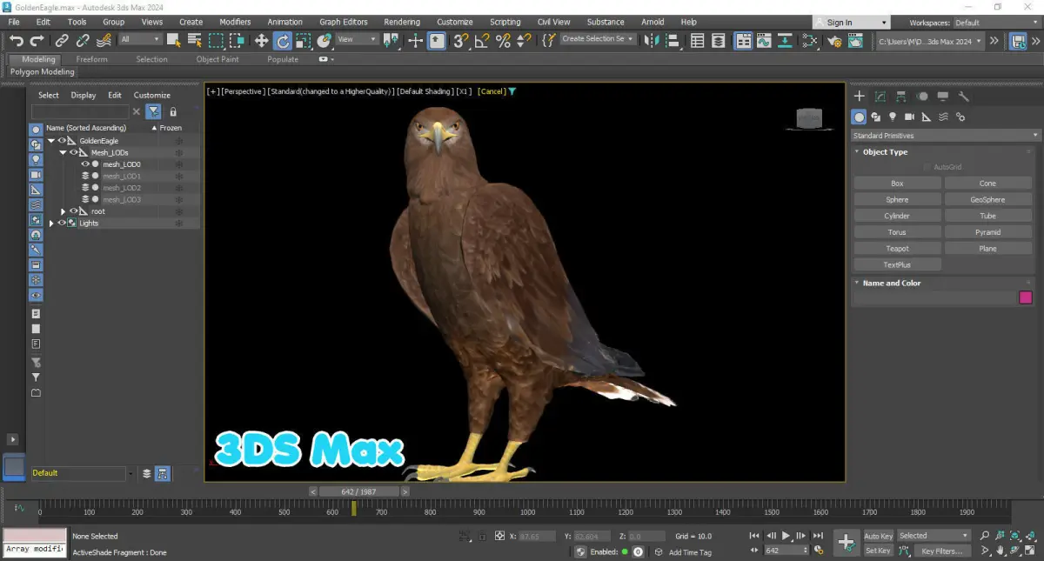The height and width of the screenshot is (561, 1044).
Task: Toggle the 3D Snaps icon
Action: (461, 40)
